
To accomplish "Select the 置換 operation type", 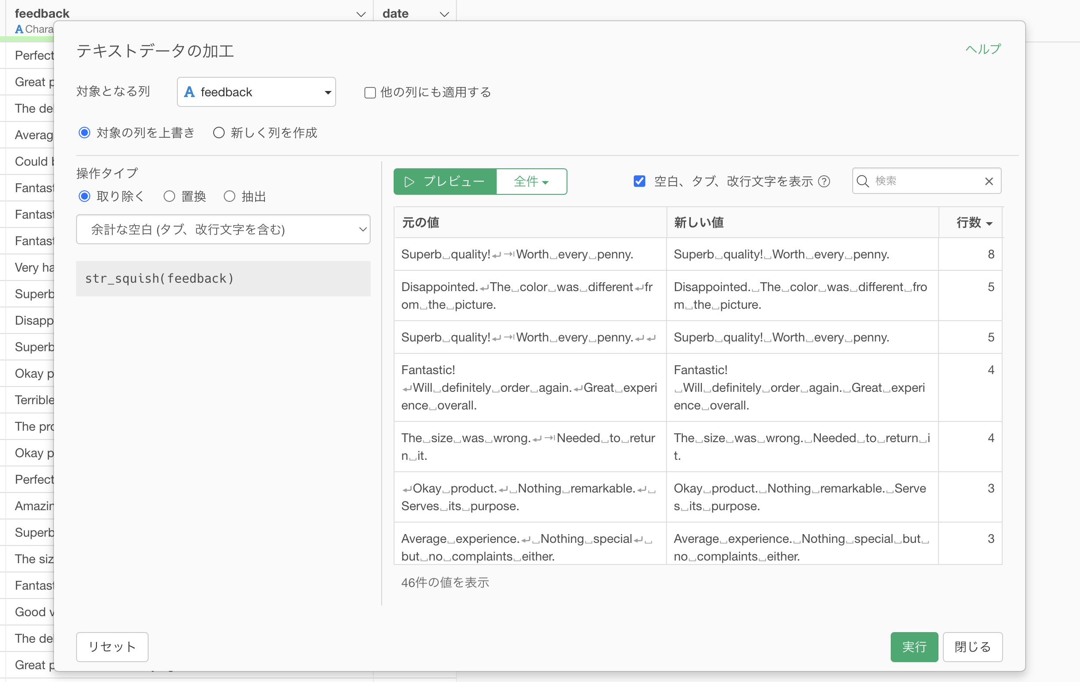I will tap(169, 197).
